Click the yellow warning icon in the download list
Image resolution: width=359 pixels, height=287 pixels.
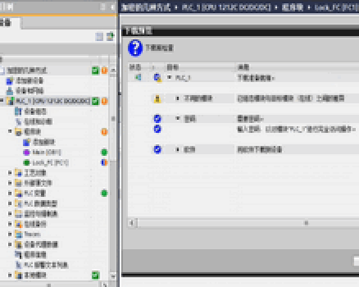(x=157, y=99)
